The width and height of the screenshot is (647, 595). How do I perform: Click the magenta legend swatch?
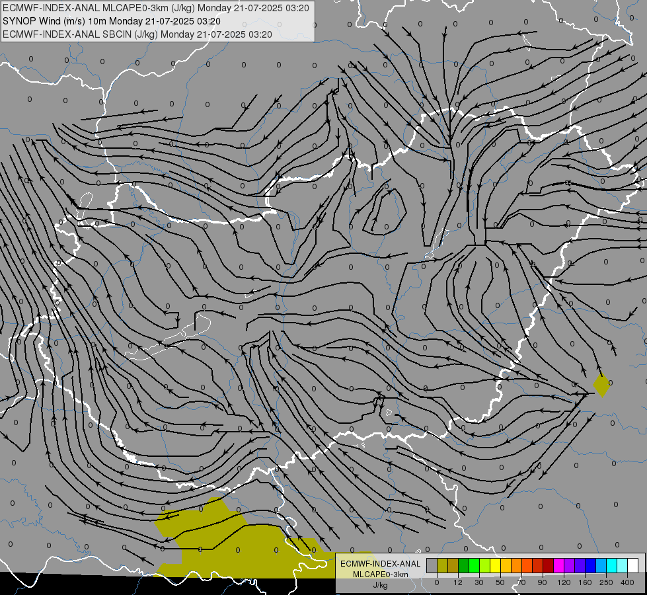tap(558, 565)
